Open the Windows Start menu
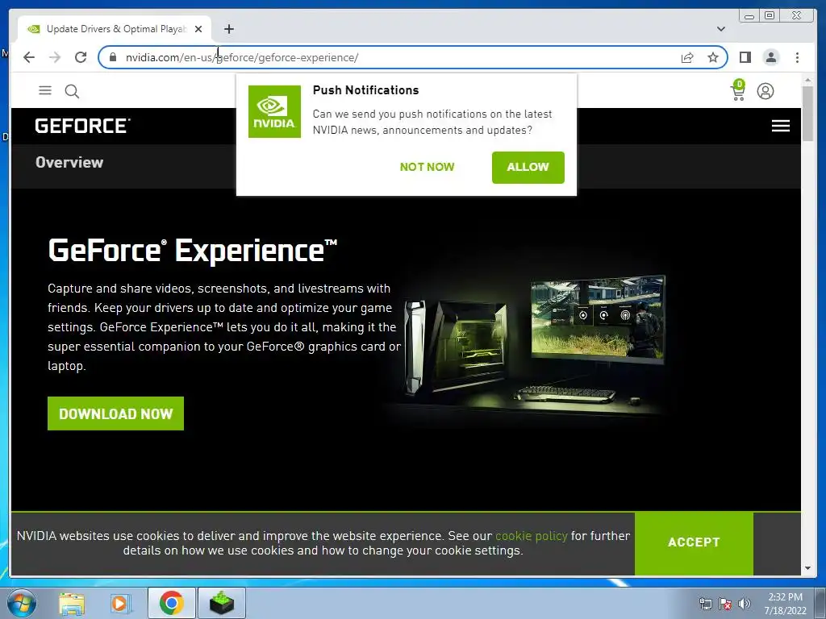The image size is (826, 619). tap(22, 603)
